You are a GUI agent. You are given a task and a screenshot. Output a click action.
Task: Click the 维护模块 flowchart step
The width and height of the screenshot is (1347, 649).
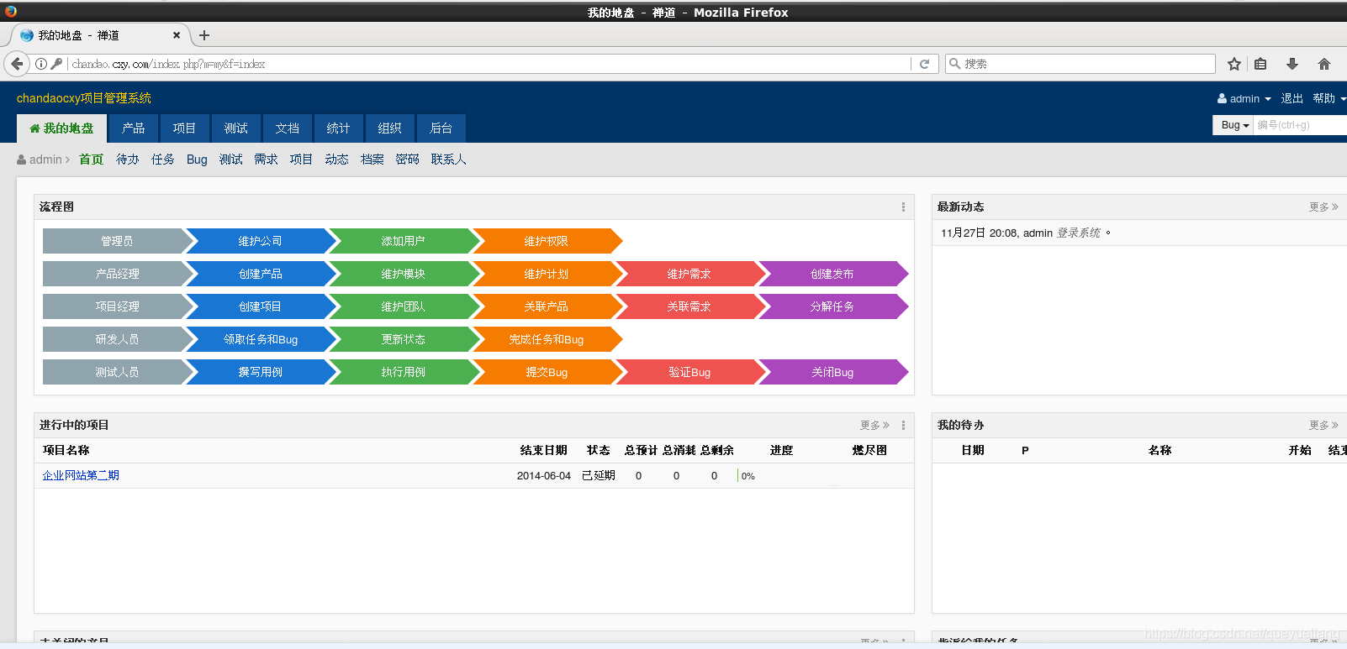point(404,274)
